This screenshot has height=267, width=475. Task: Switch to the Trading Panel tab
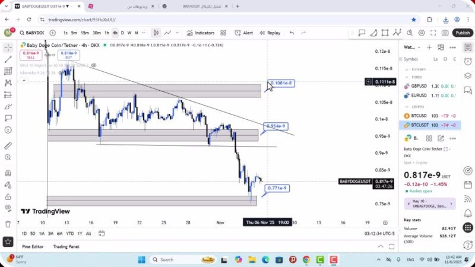[x=66, y=246]
